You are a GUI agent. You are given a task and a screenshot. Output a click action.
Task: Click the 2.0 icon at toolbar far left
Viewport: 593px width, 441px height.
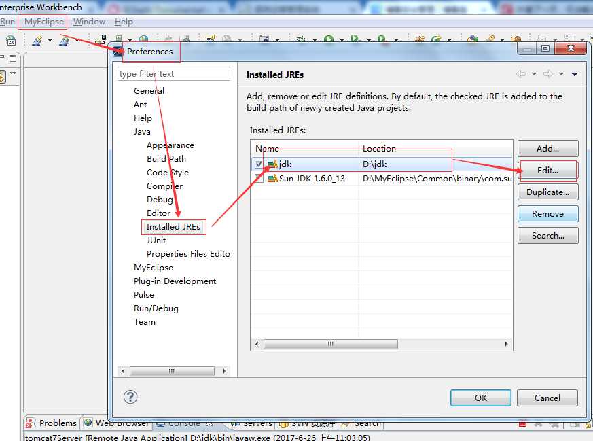point(11,40)
